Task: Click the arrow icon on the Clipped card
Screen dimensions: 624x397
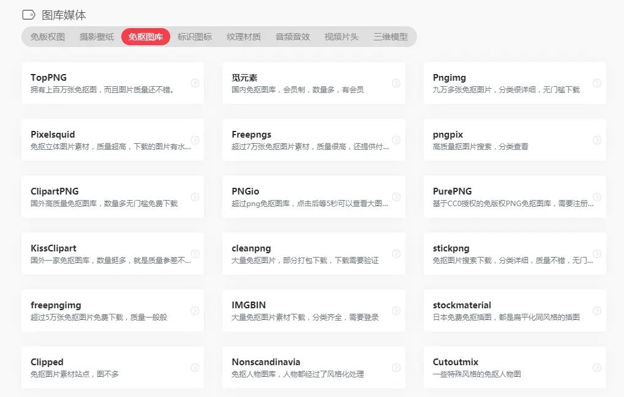Action: (x=195, y=367)
